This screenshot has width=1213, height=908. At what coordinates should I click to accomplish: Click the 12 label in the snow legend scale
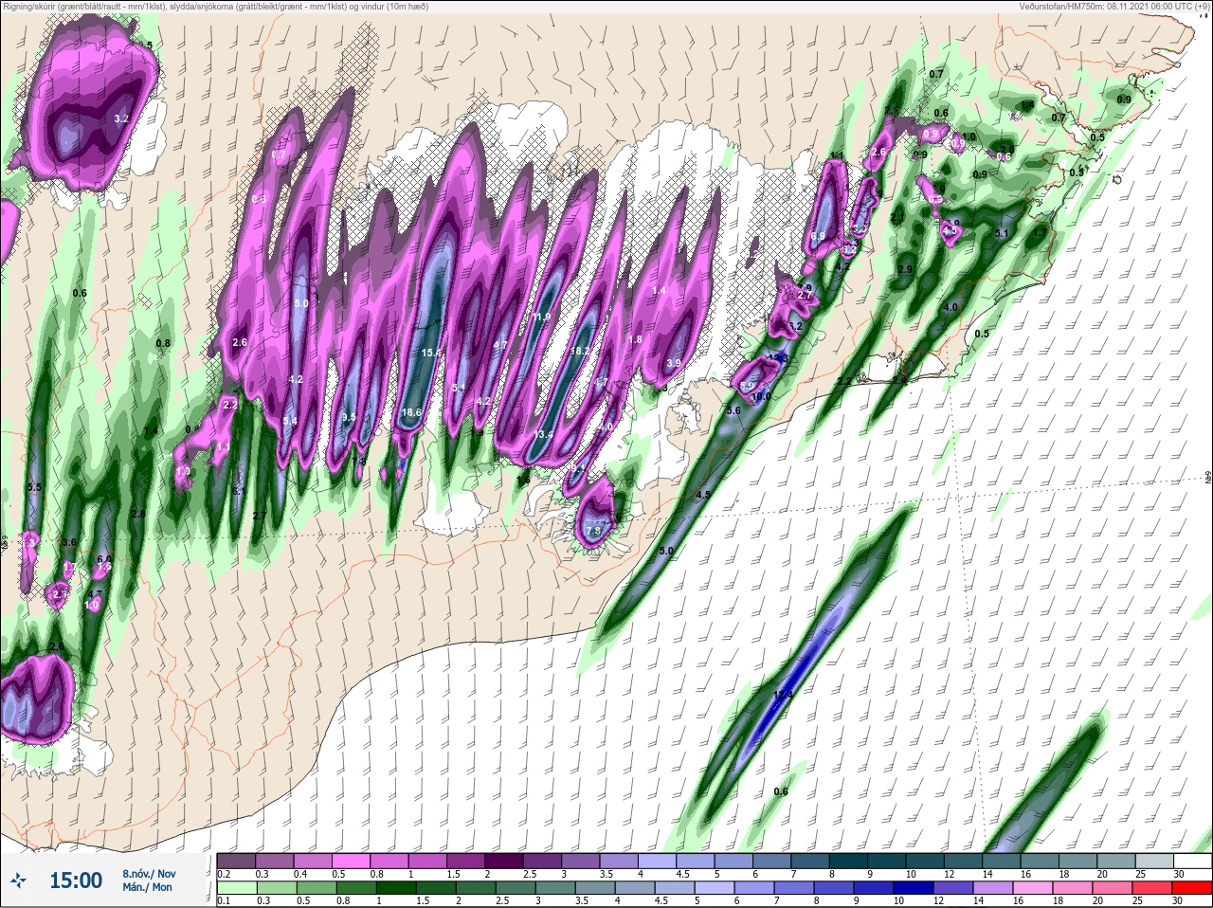(x=948, y=874)
